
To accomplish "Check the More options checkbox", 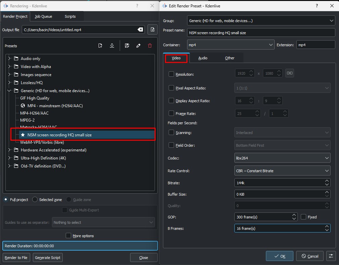I will click(68, 236).
